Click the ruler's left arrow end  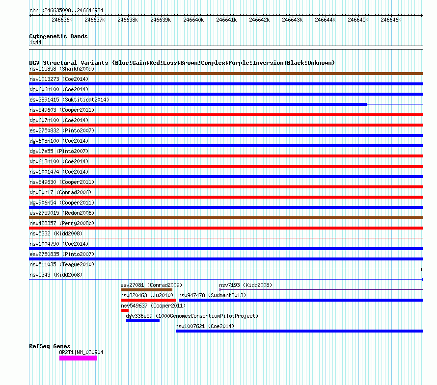[x=30, y=16]
